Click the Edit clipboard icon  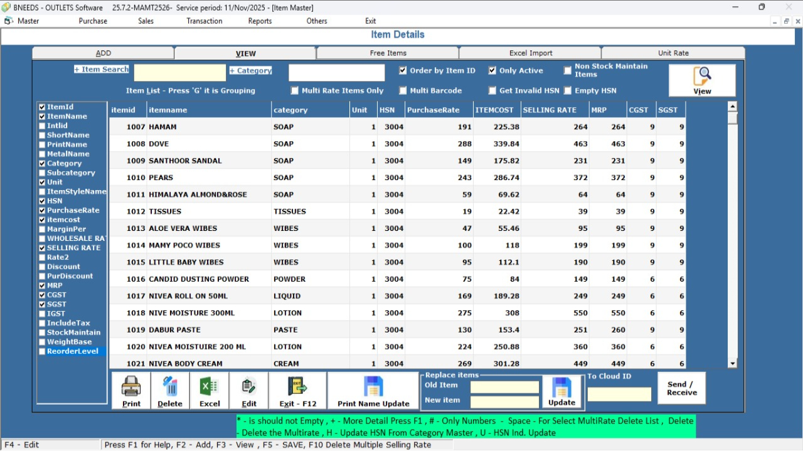point(248,386)
